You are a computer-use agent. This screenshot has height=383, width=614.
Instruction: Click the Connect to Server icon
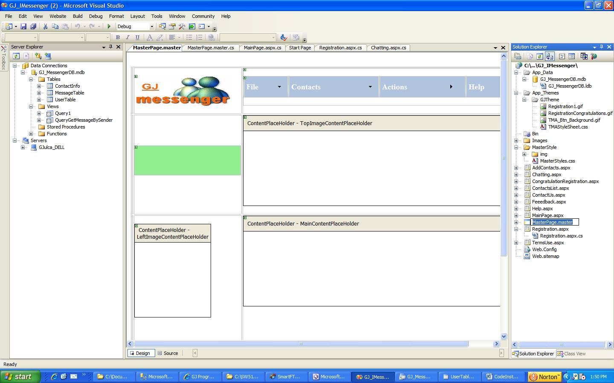[48, 56]
